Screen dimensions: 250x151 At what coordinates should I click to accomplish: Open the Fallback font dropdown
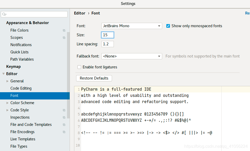(132, 56)
